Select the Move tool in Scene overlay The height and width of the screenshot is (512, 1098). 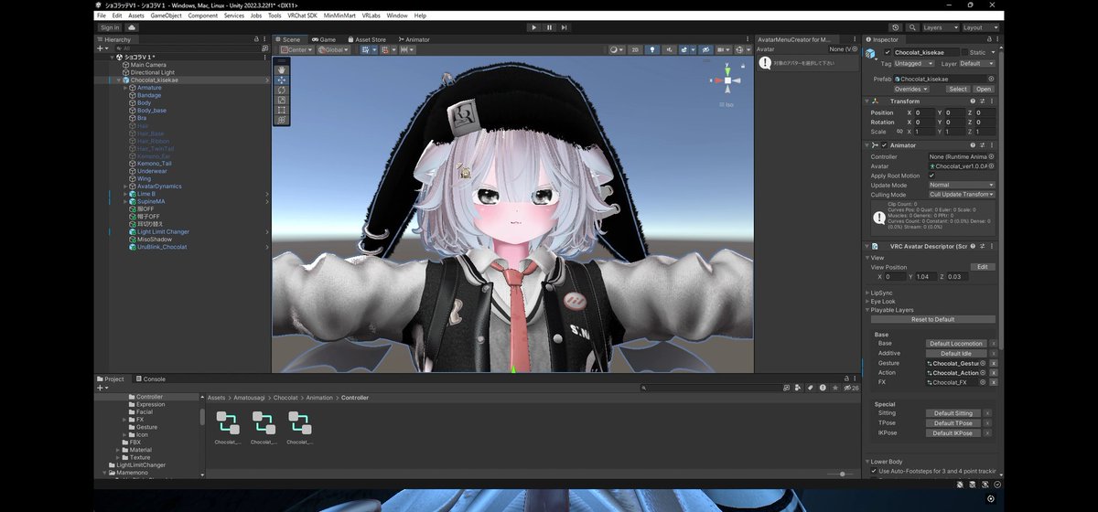[282, 80]
